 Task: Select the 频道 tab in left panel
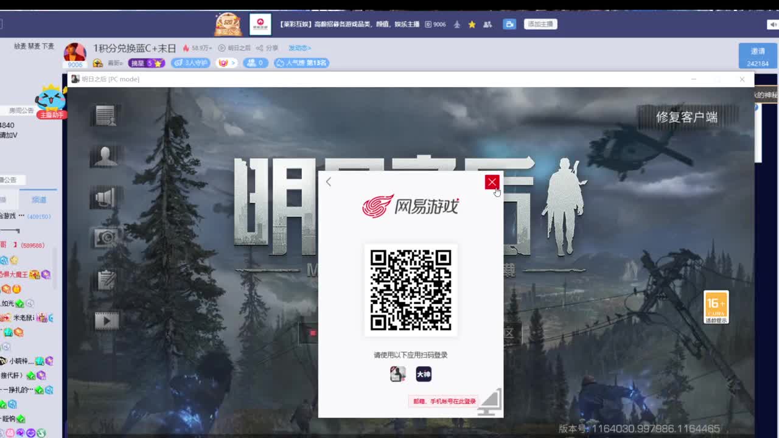(x=39, y=200)
